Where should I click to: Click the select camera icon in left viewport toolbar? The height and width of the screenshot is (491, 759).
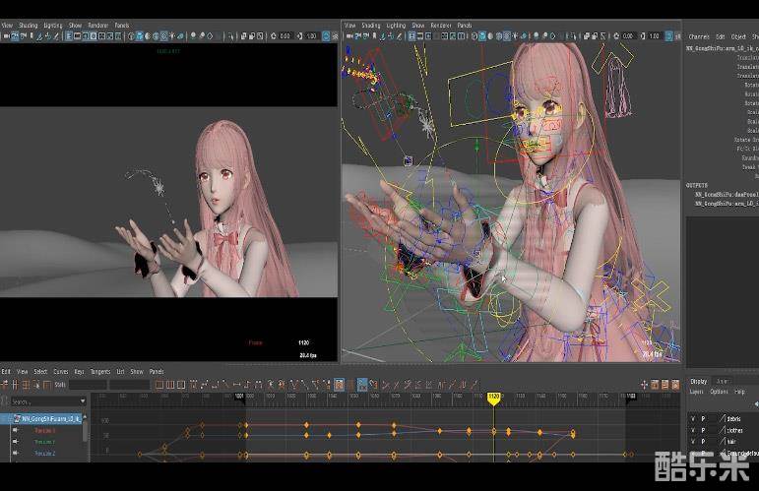(5, 35)
